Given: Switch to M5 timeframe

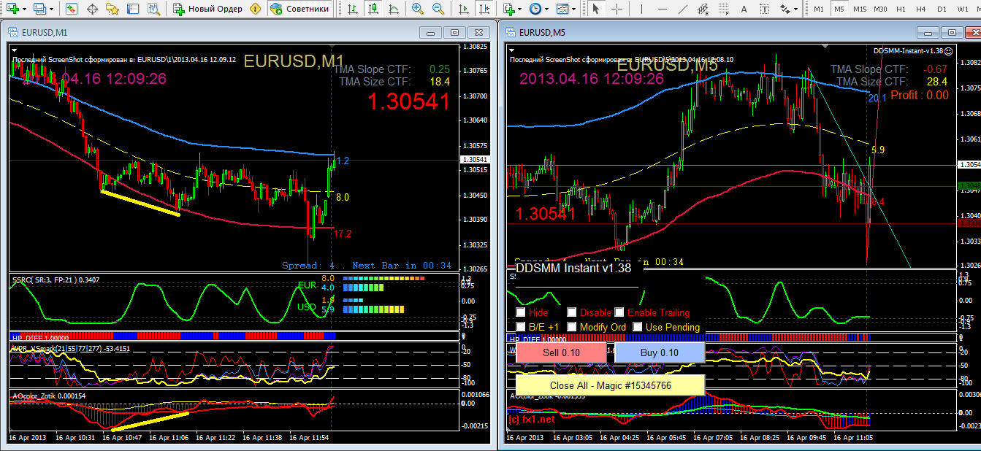Looking at the screenshot, I should coord(839,9).
